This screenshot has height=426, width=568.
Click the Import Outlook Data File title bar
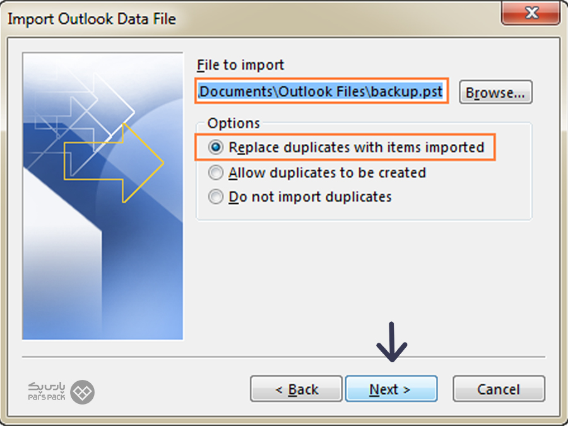[254, 18]
